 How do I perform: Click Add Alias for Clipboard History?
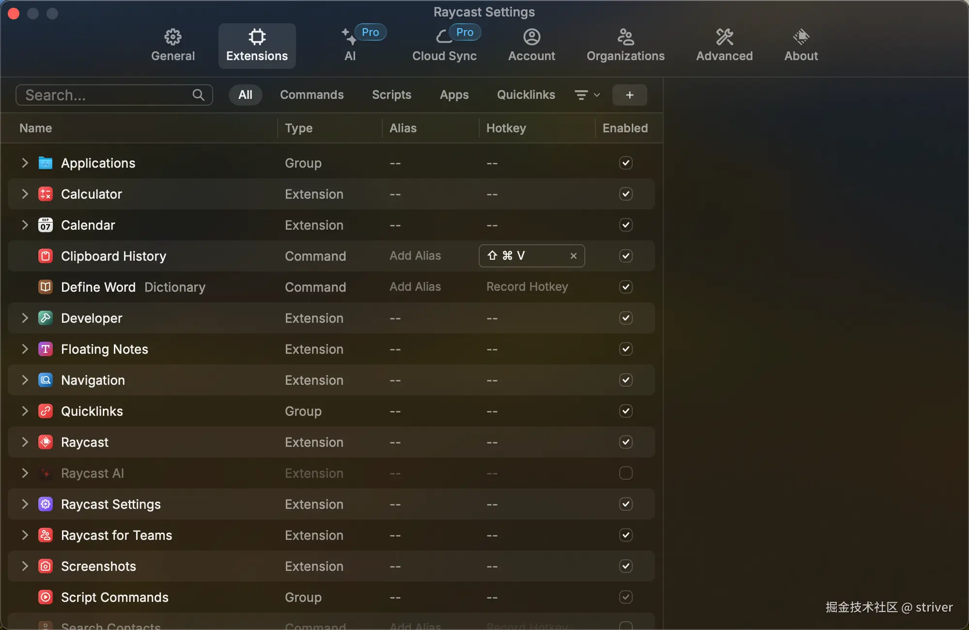(x=415, y=256)
